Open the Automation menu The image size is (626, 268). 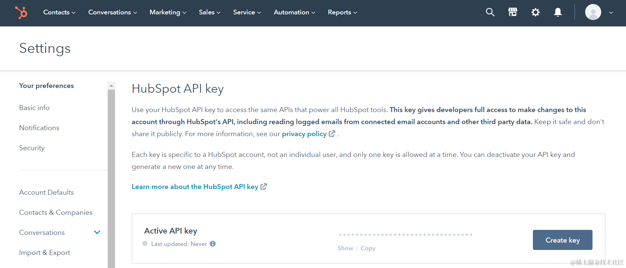(294, 12)
